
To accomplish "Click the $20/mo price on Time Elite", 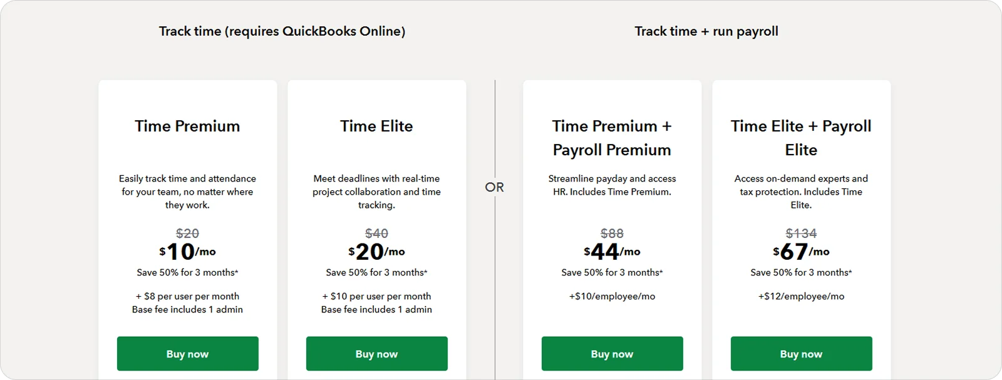I will [376, 251].
